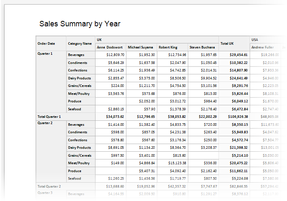Select the Category Name column header
Viewport: 287px width, 201px height.
coord(80,43)
